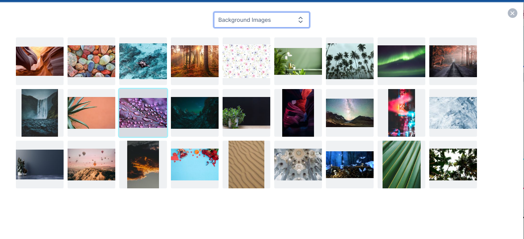Choose the pink floral pattern background
Screen dimensions: 524x239
point(246,61)
